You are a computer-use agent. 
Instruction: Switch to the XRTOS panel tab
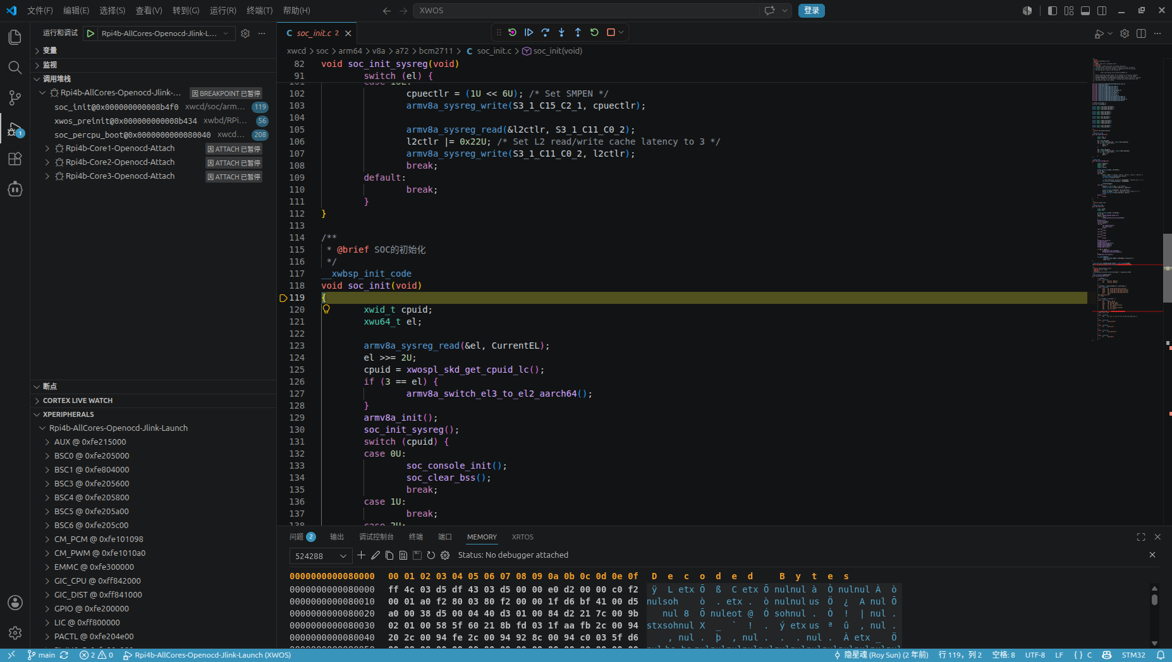522,537
